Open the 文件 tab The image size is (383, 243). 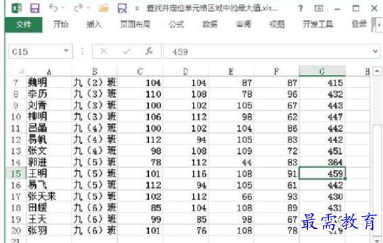tap(24, 24)
